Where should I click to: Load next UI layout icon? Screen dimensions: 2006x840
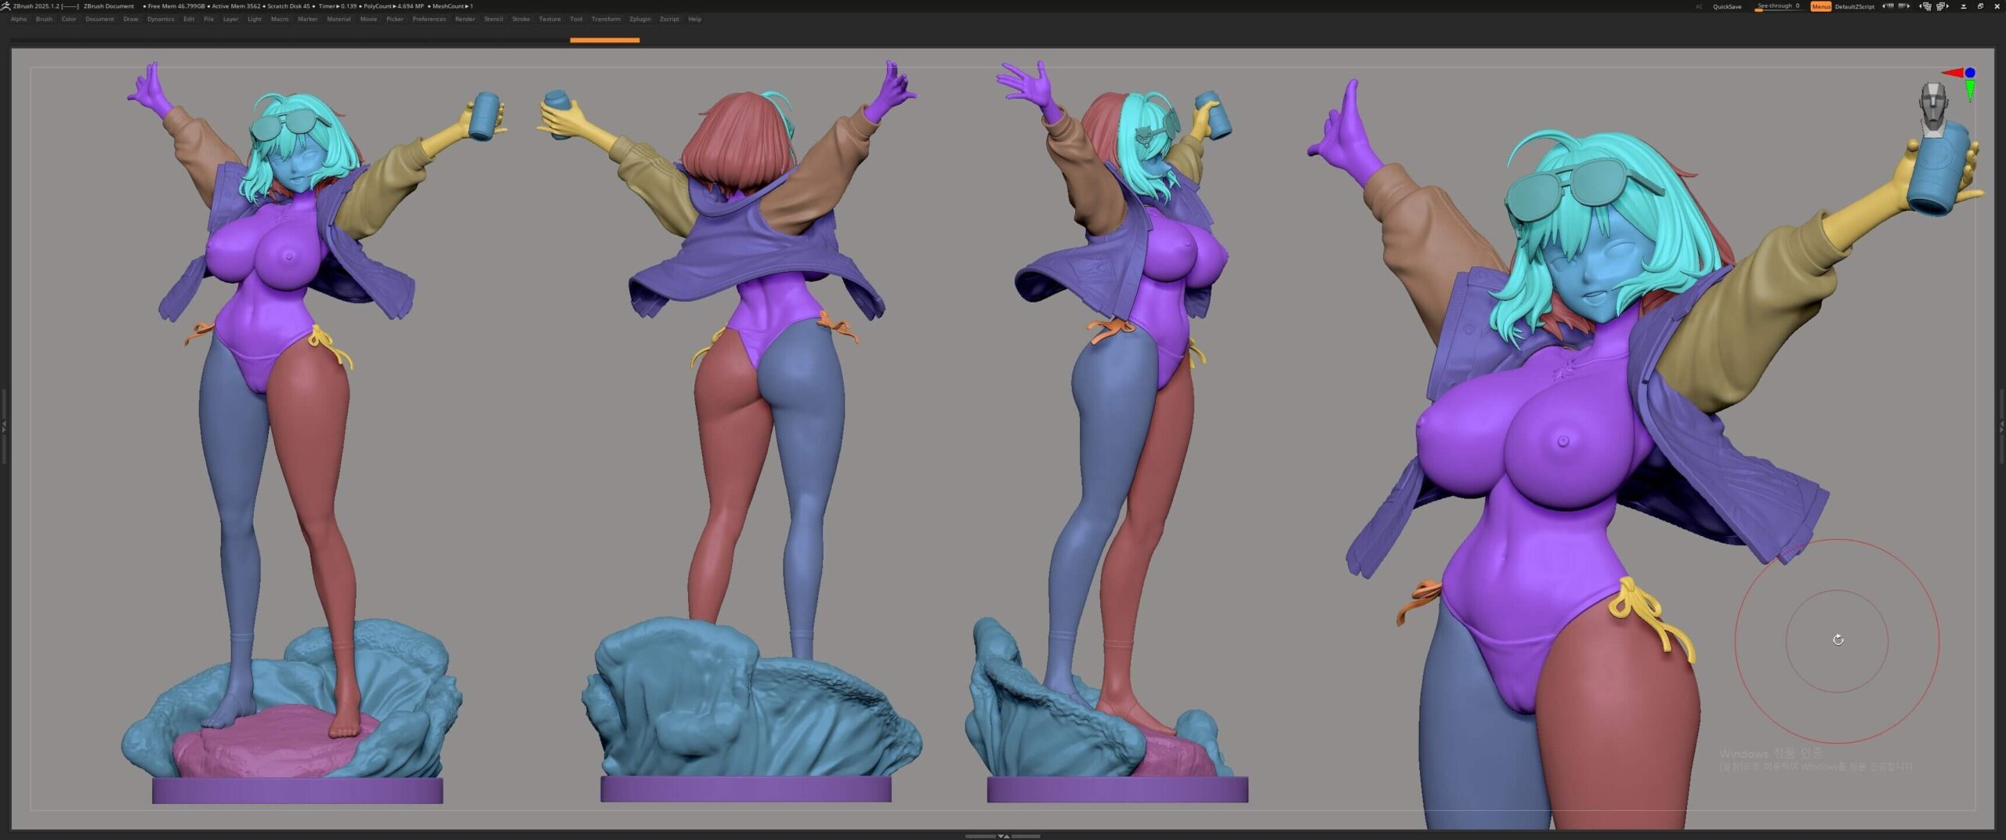tap(1942, 6)
